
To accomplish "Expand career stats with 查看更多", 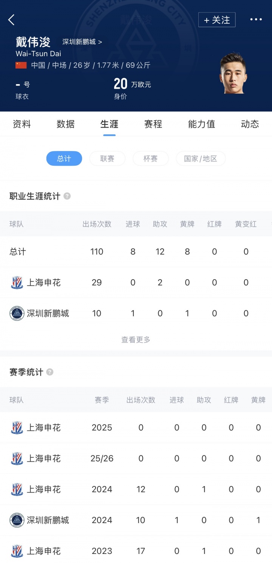I will click(x=136, y=340).
